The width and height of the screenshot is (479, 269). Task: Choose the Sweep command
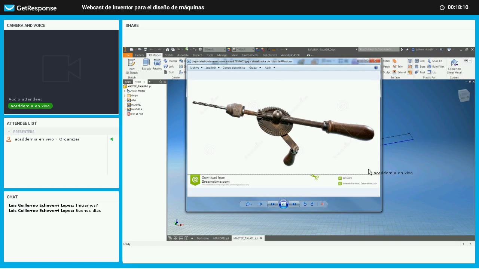point(170,61)
